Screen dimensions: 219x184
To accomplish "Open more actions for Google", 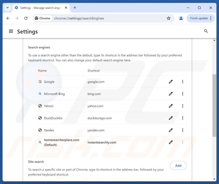I will [183, 82].
